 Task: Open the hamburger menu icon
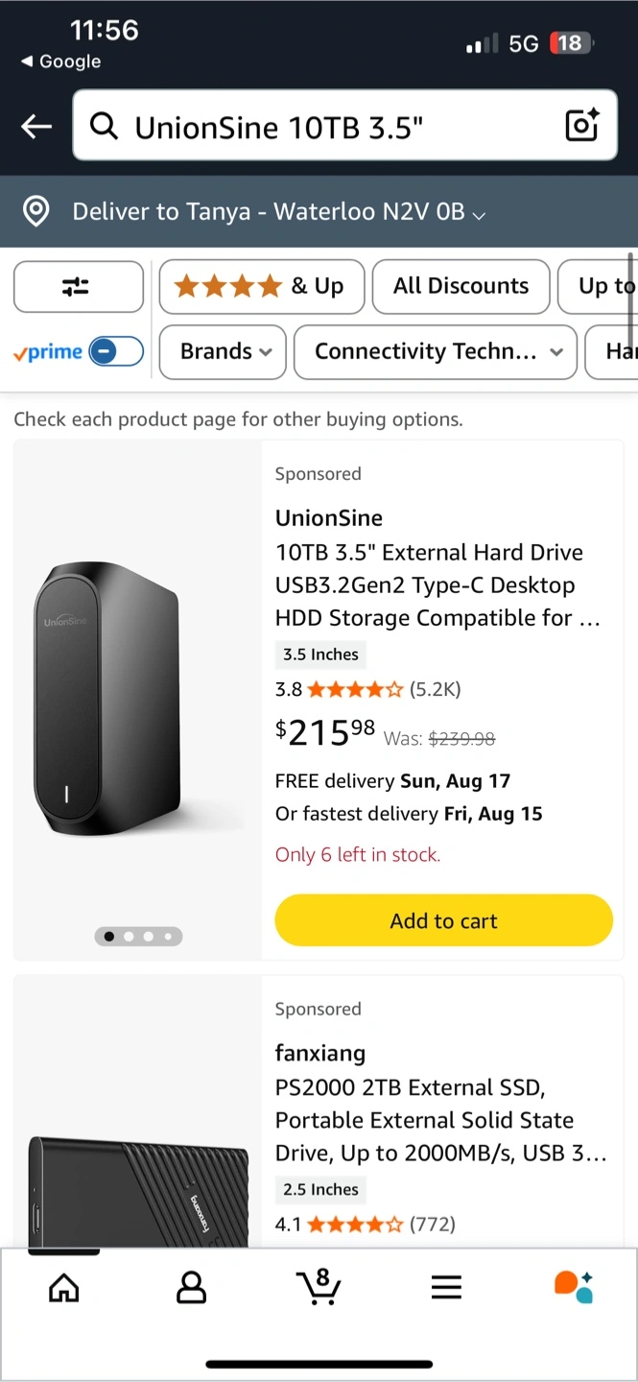tap(446, 1287)
